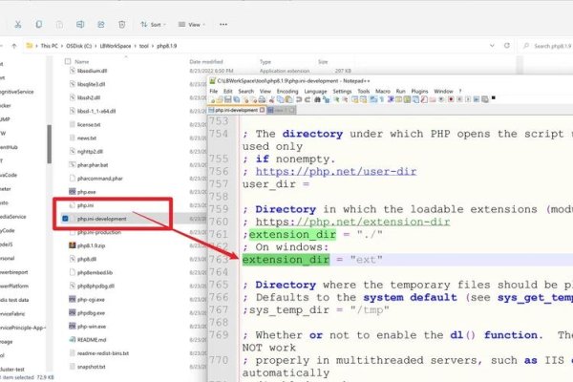Screen dimensions: 573x382
Task: Click Share icon in File Explorer toolbar
Action: (101, 25)
